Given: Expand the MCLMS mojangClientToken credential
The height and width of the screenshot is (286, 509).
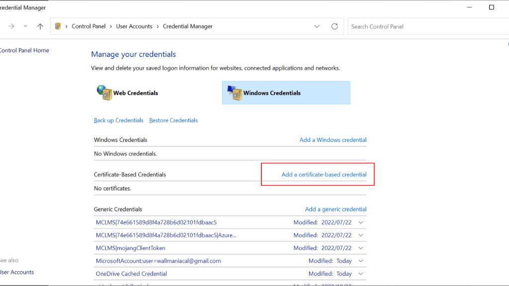Looking at the screenshot, I should tap(361, 248).
